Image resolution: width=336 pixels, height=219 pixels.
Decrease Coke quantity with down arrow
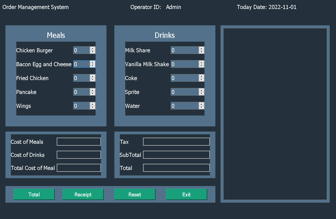click(201, 79)
